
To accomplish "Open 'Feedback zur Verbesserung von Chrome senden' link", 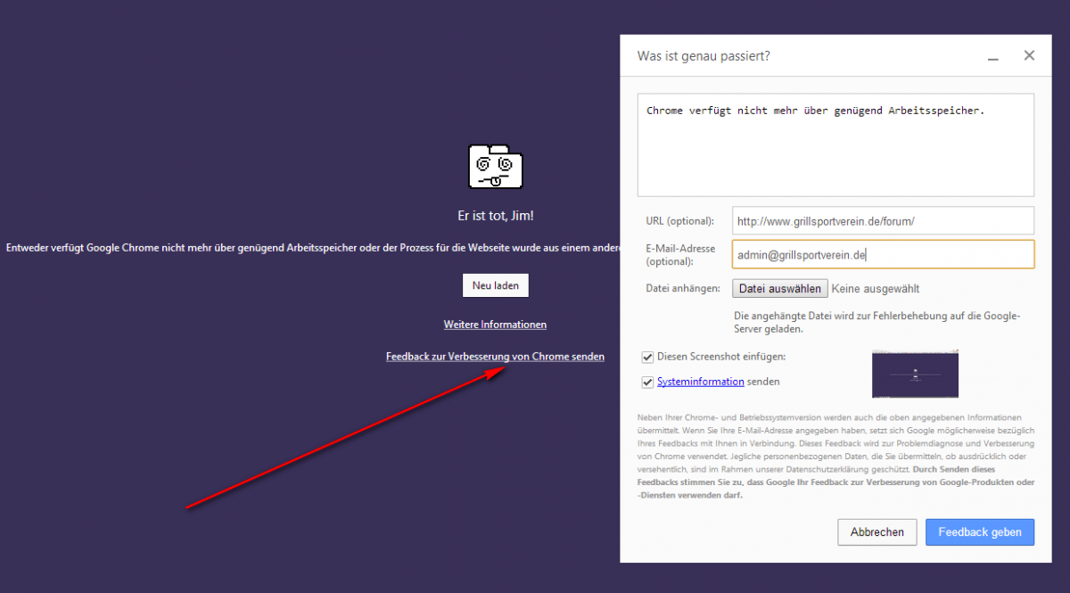I will click(495, 357).
